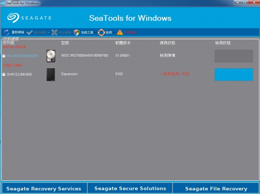Screen dimensions: 260x194
Task: Click the gray test progress bar for WD drive
Action: 234,56
